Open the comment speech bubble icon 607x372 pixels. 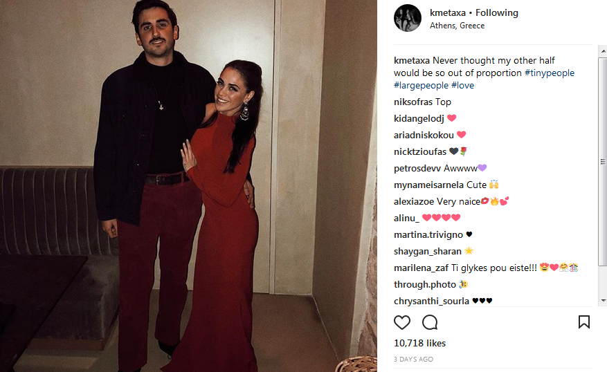(430, 322)
